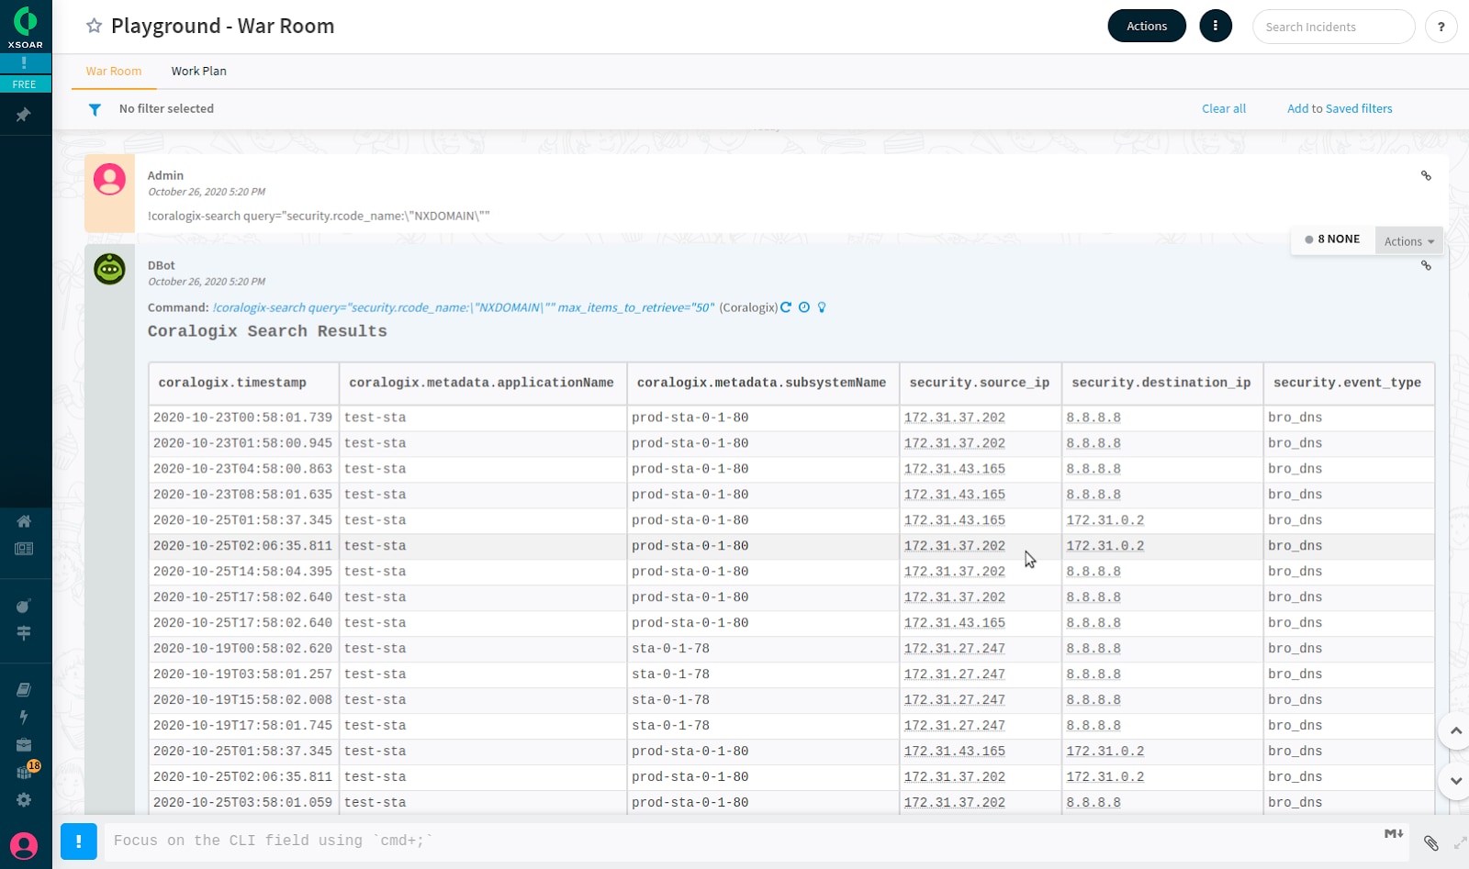Image resolution: width=1469 pixels, height=869 pixels.
Task: Switch to the Work Plan tab
Action: pyautogui.click(x=198, y=71)
